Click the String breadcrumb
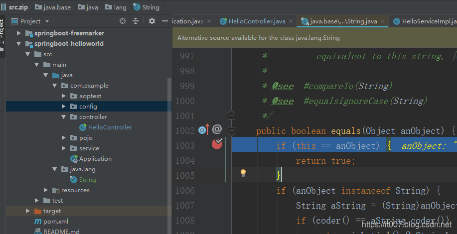The image size is (457, 234). [x=147, y=7]
